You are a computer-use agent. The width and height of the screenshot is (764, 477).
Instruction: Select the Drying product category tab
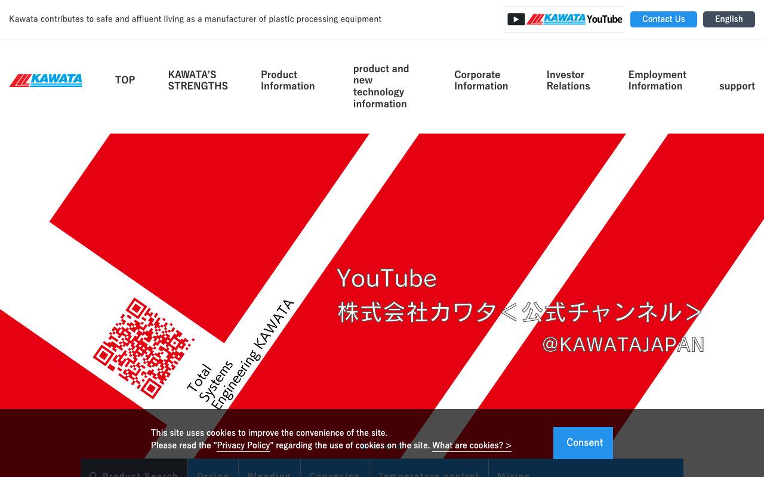point(212,473)
